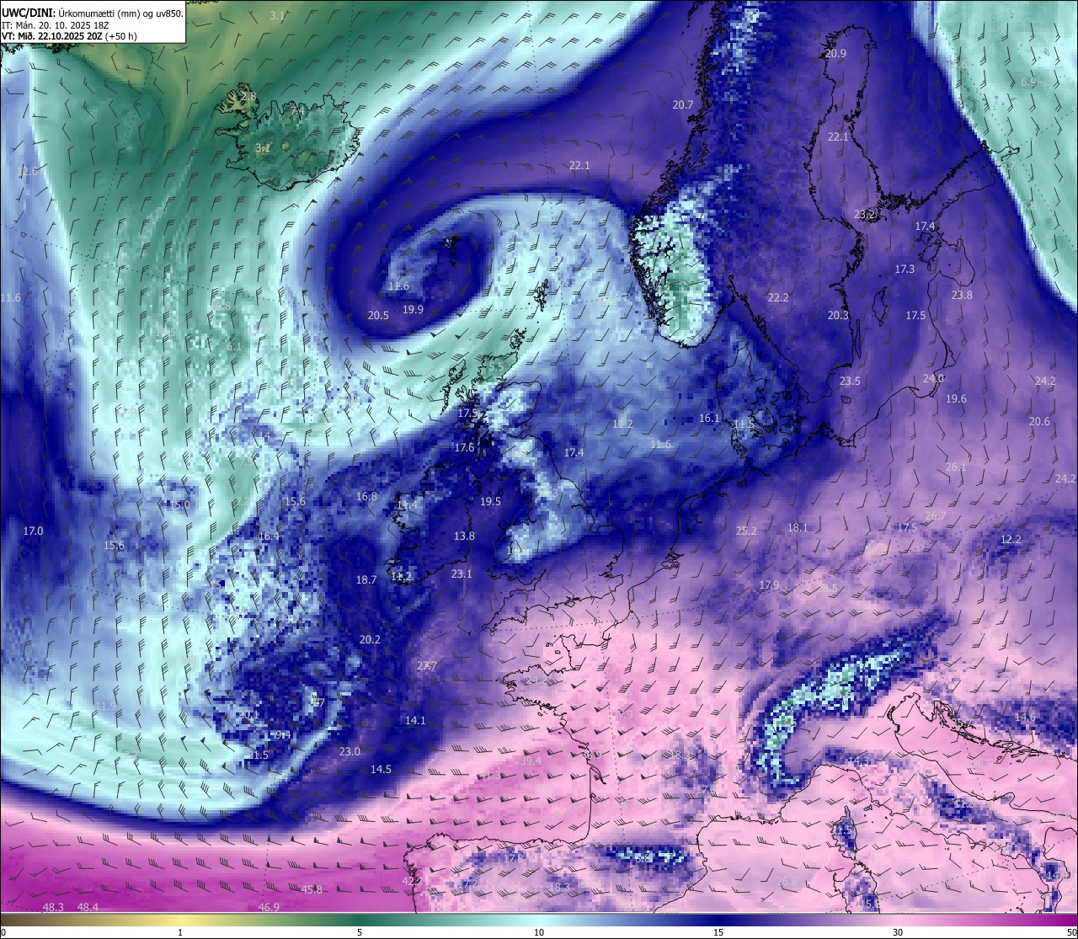The width and height of the screenshot is (1078, 939).
Task: Click the color scale tick label 15
Action: 718,932
